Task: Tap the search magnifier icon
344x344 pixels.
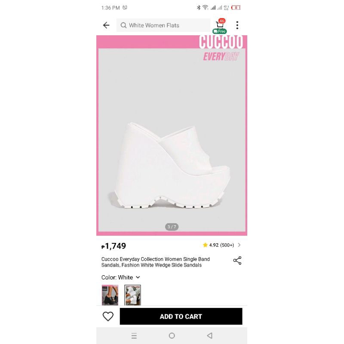Action: (123, 25)
